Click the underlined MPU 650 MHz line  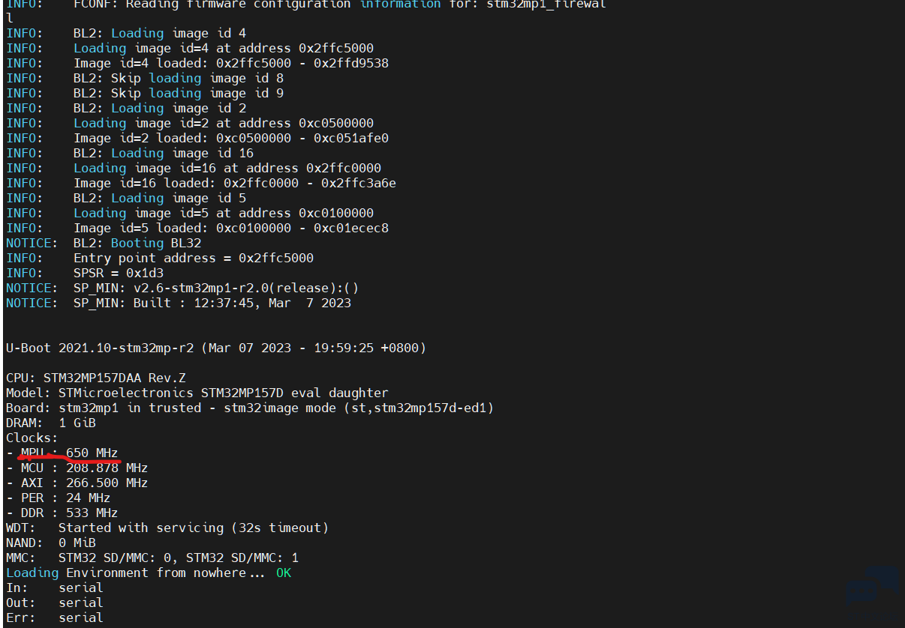(x=62, y=453)
